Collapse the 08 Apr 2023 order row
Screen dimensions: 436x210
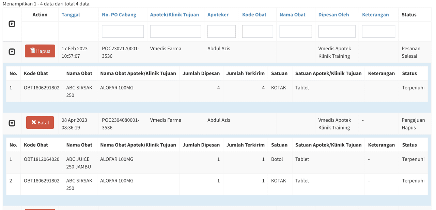[x=12, y=123]
